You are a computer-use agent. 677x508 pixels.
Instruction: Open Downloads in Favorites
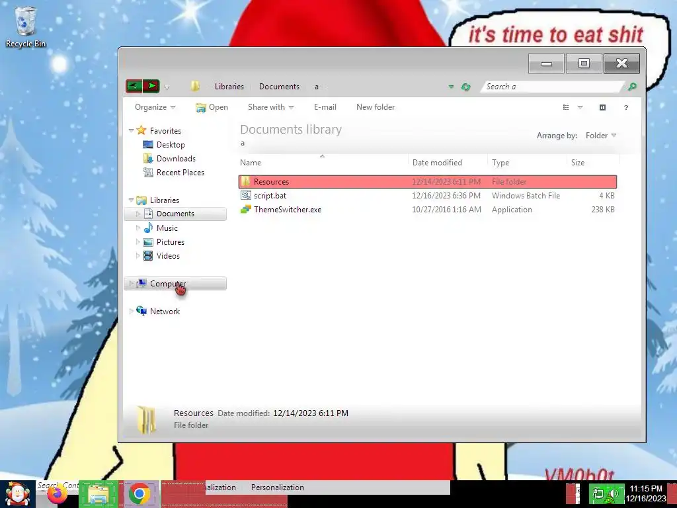(x=176, y=159)
